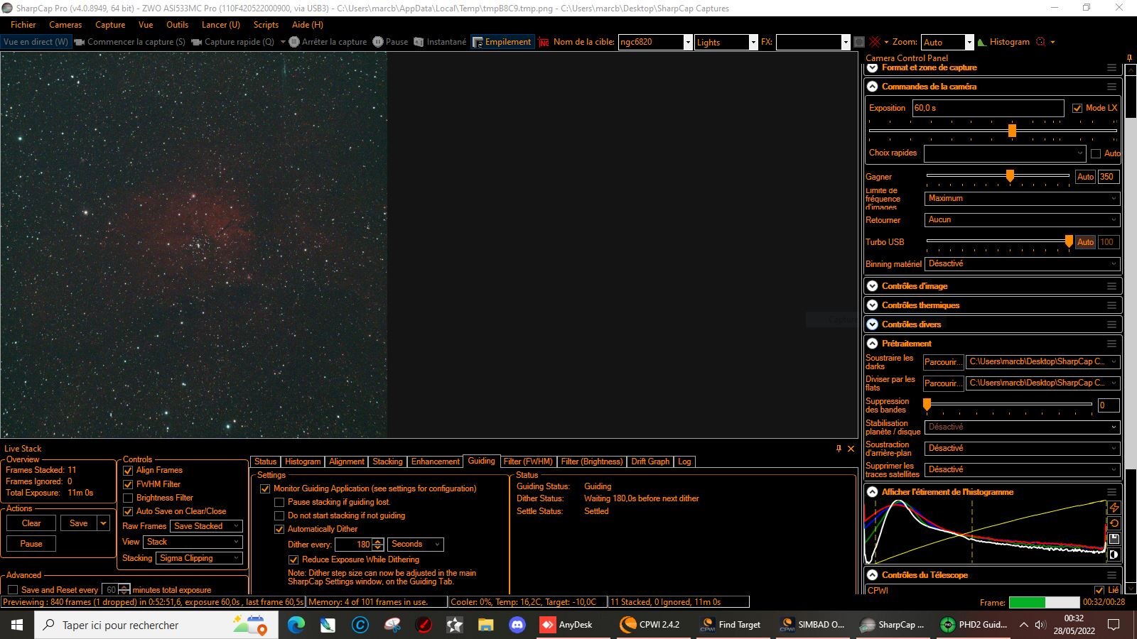Click auto-stretch lightning bolt icon

tap(1114, 508)
